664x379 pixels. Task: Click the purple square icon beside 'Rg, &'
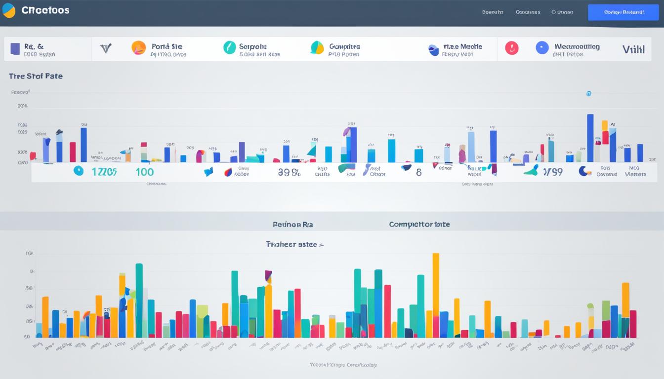(15, 48)
